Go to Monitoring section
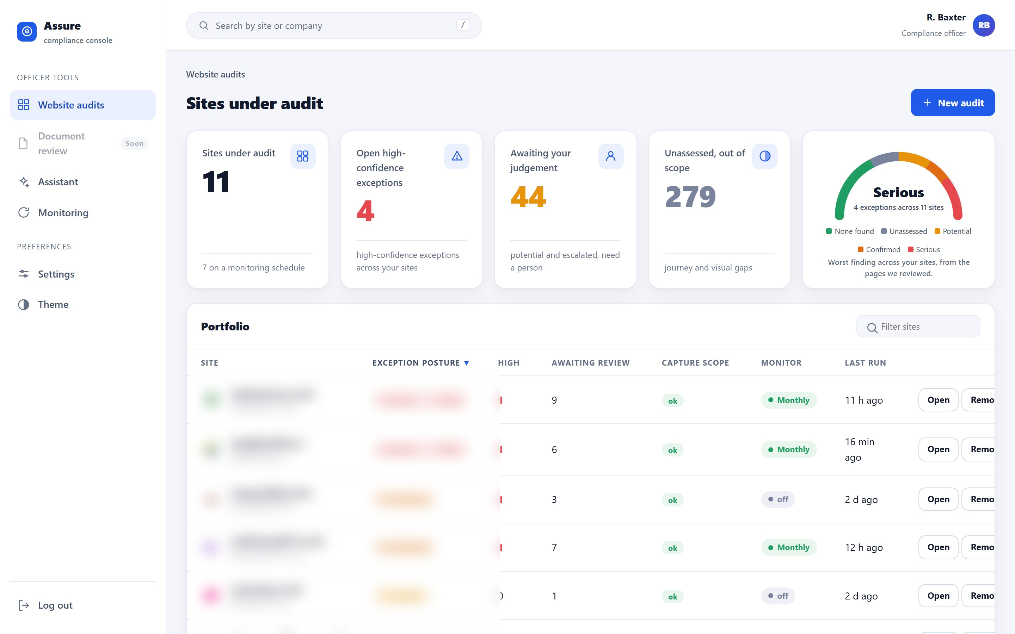 coord(82,213)
